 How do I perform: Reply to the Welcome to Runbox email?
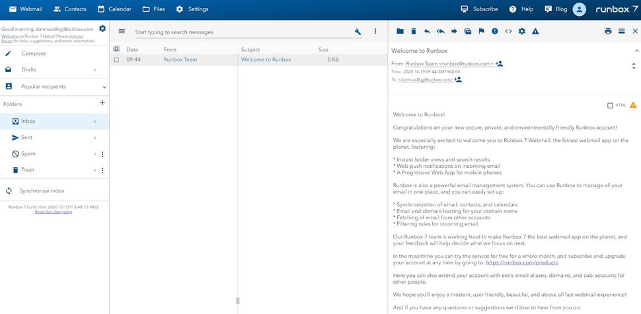[x=427, y=31]
